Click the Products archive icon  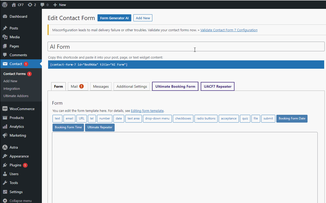pyautogui.click(x=5, y=118)
